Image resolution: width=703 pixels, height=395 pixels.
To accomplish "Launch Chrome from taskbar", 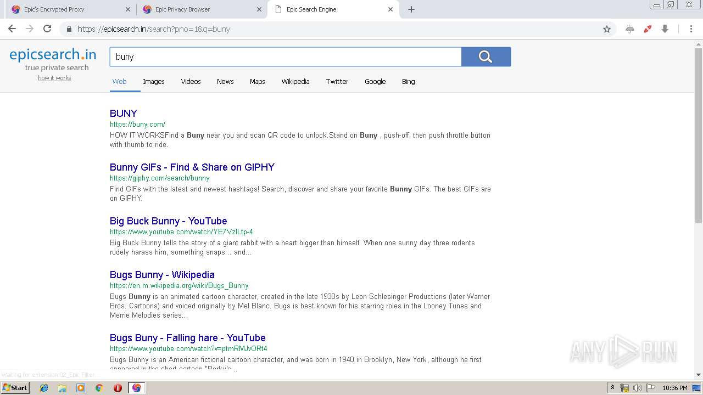I will pyautogui.click(x=99, y=388).
